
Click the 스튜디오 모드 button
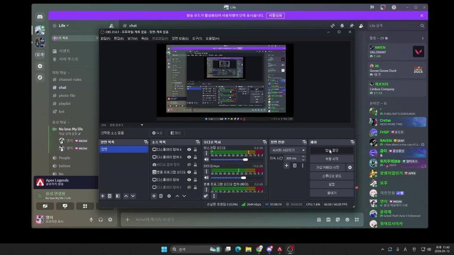click(332, 175)
